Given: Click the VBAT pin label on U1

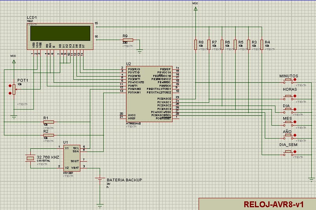Looking at the screenshot, I should [x=75, y=168].
